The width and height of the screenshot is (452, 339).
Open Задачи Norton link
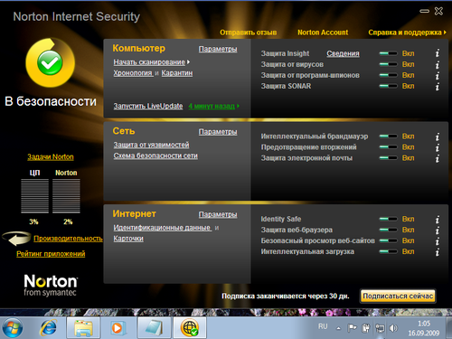[51, 157]
